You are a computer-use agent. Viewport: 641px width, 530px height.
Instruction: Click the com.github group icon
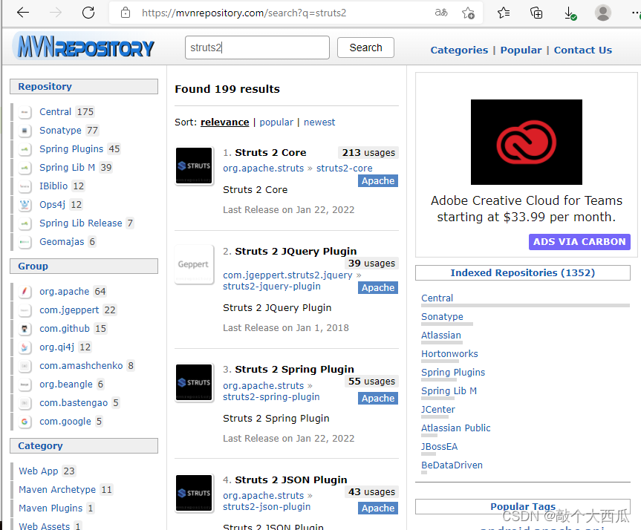tap(25, 329)
